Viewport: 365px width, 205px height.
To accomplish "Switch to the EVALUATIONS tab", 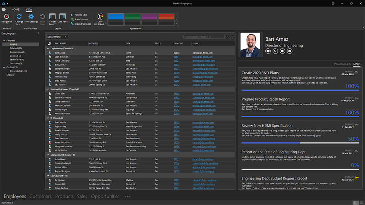I will (342, 64).
